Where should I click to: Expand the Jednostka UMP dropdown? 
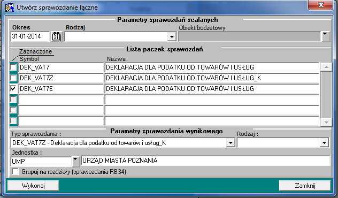75,161
